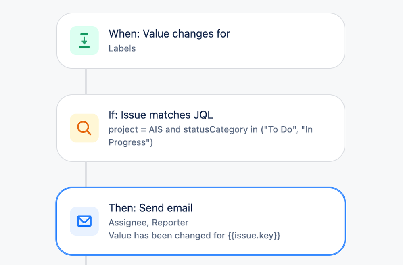Click the 'project = AIS' JQL query text
403x265 pixels.
pos(132,130)
